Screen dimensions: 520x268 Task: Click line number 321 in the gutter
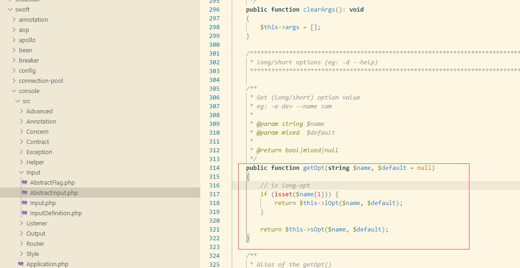coord(215,229)
